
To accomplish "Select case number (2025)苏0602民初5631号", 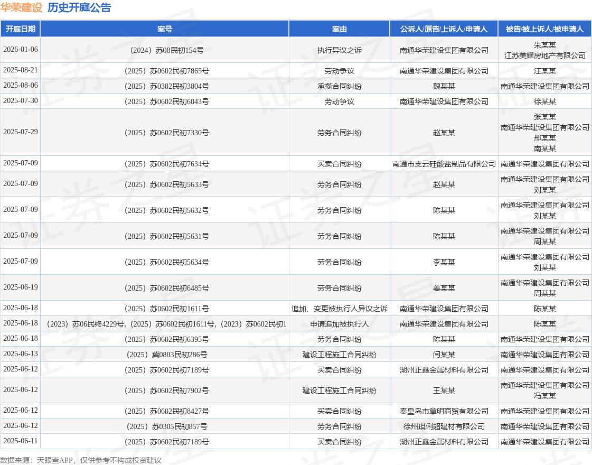I will pyautogui.click(x=165, y=237).
